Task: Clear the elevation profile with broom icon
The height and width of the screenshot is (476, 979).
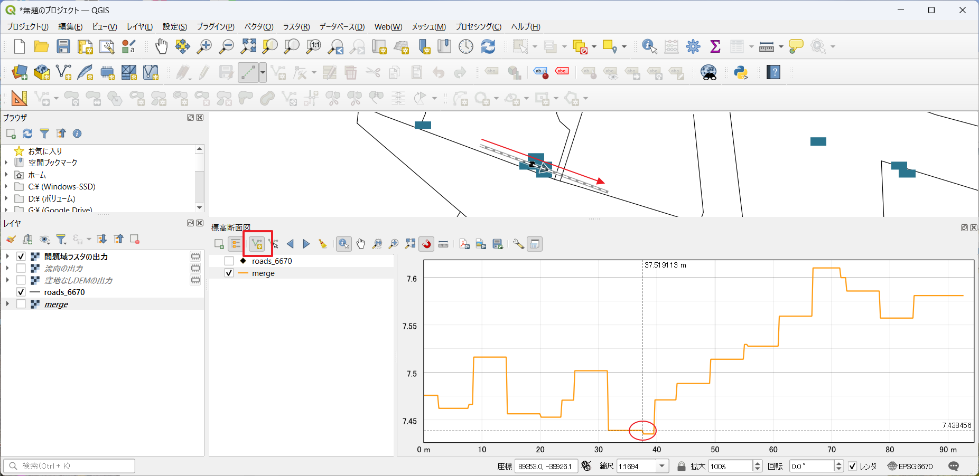Action: (x=322, y=244)
